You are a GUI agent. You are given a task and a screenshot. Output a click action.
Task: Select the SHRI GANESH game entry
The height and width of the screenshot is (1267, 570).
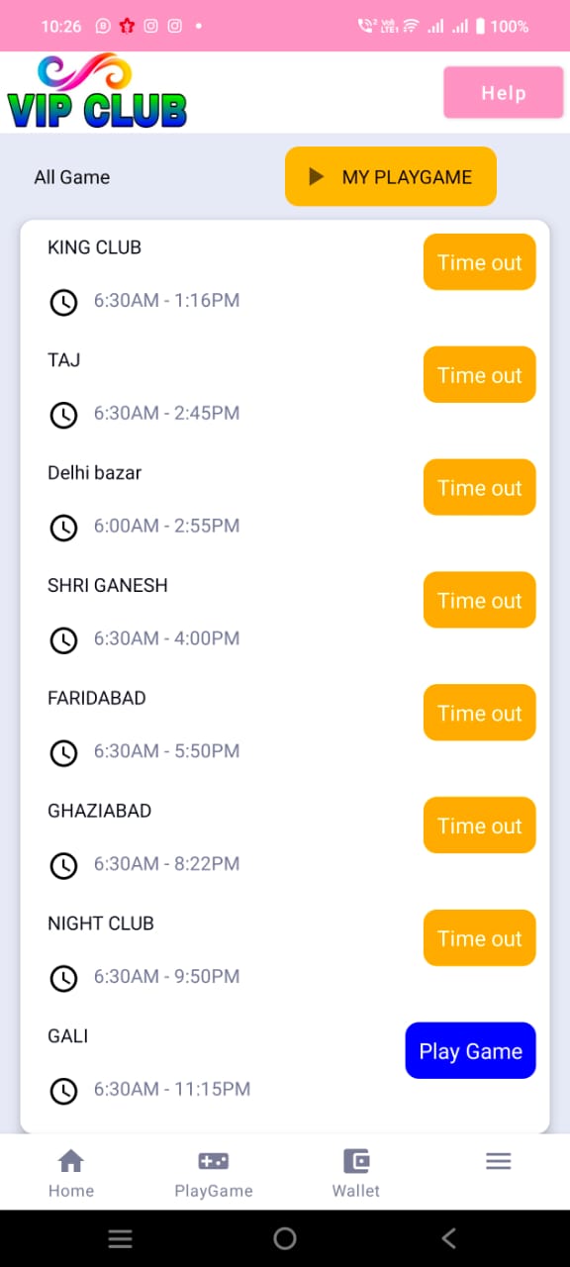click(285, 613)
